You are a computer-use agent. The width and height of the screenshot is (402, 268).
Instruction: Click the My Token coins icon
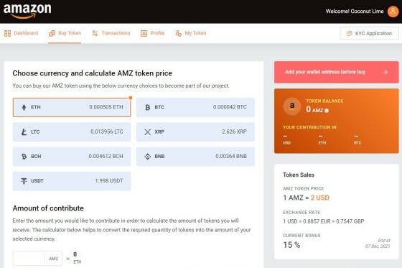click(178, 33)
